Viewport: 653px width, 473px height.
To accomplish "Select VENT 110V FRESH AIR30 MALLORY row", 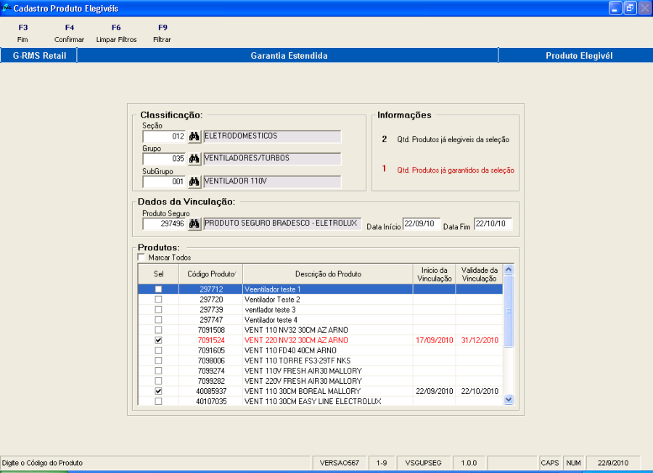I will (x=320, y=371).
